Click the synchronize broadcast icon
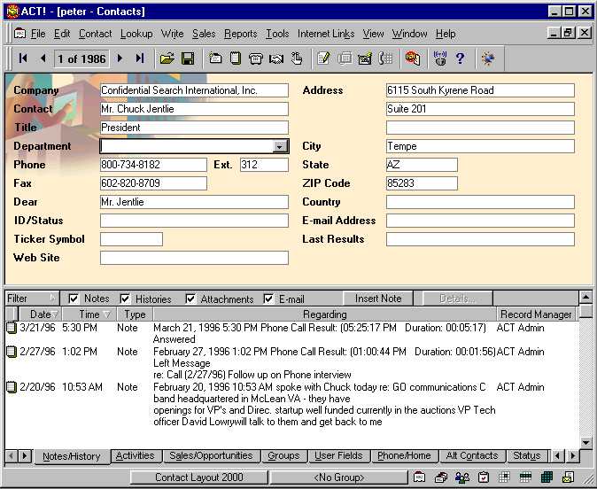The width and height of the screenshot is (597, 489). [439, 58]
